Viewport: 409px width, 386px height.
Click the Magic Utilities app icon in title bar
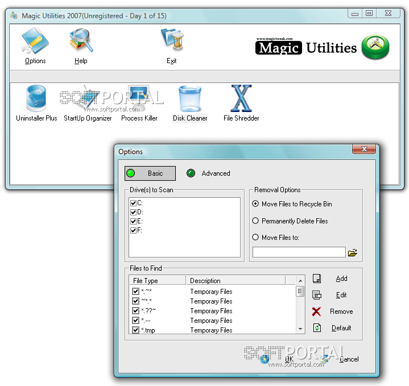point(14,16)
